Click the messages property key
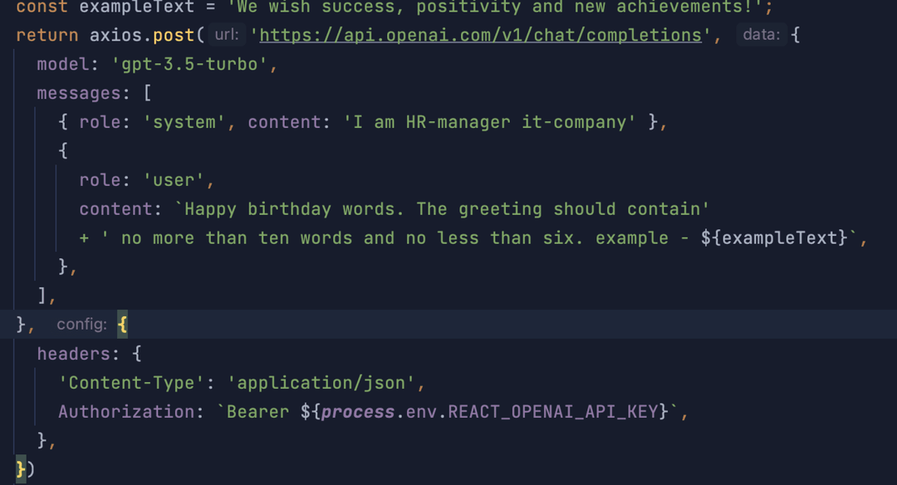The image size is (897, 485). (79, 94)
